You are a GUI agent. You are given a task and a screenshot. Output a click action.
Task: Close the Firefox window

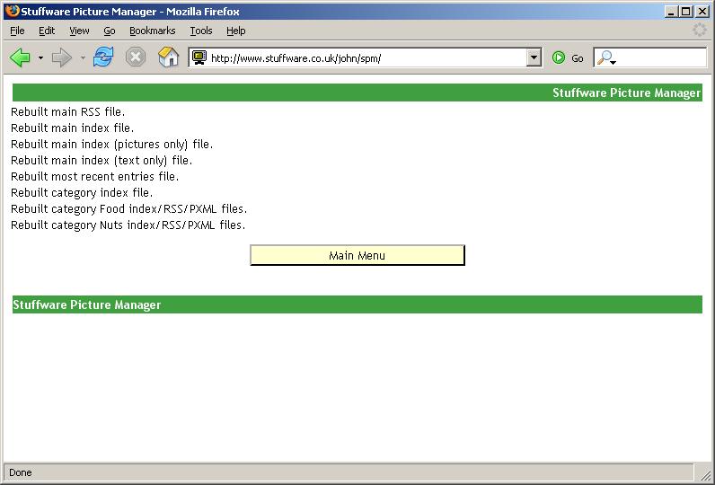(702, 12)
